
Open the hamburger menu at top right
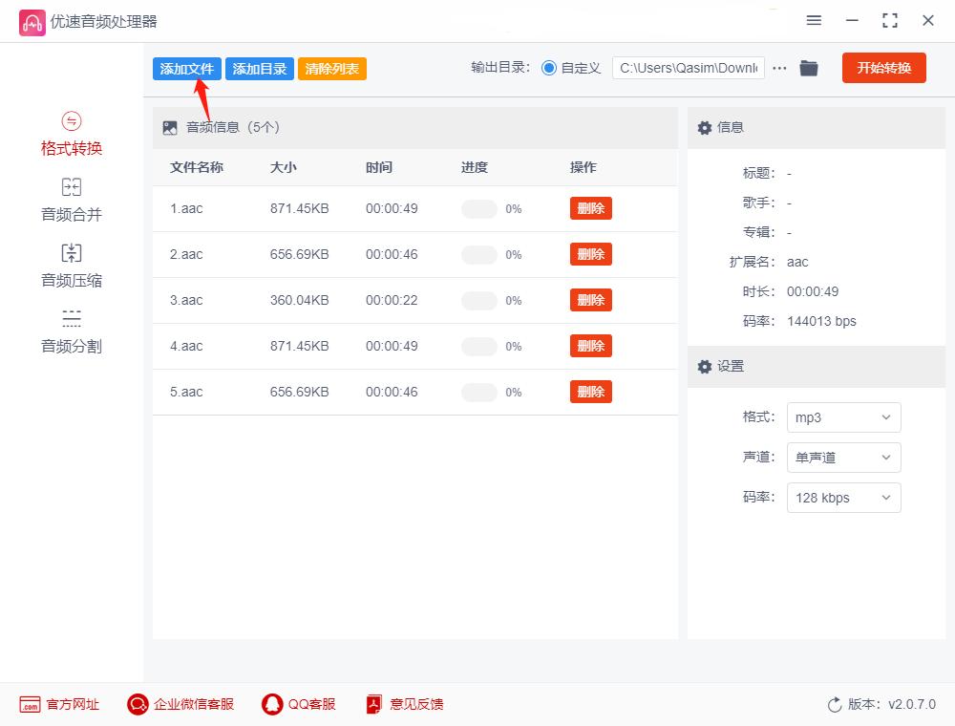814,20
